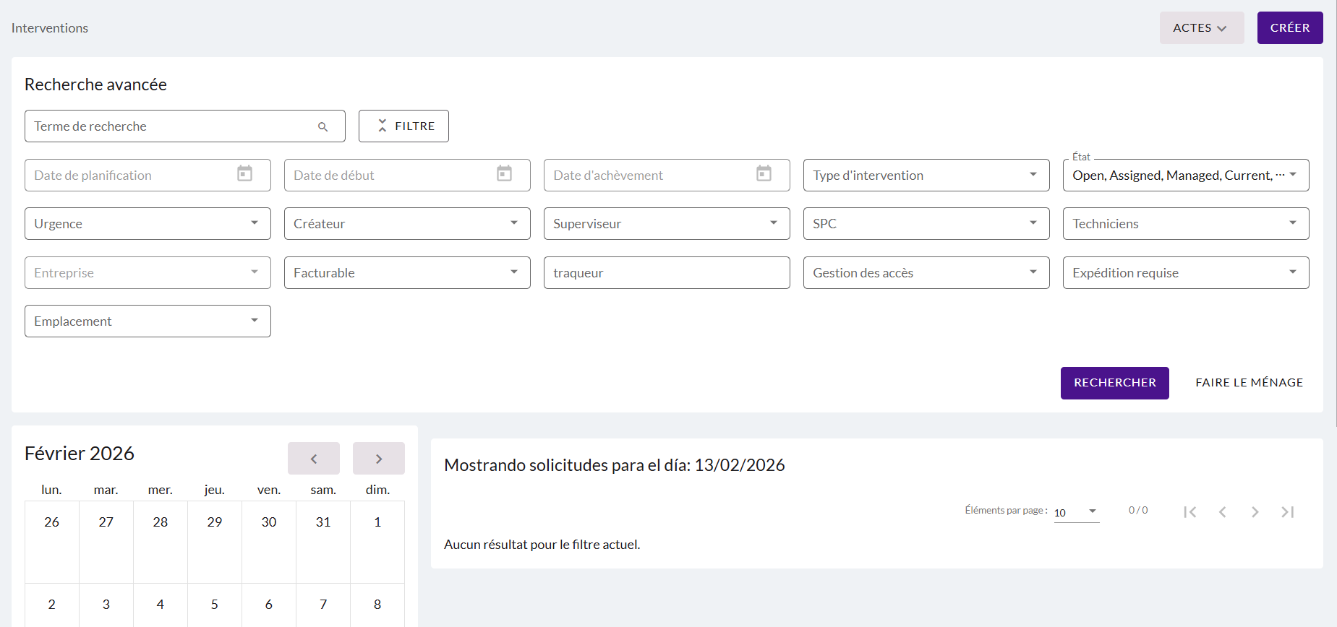Image resolution: width=1337 pixels, height=627 pixels.
Task: Change the Éléments par page selector
Action: coord(1076,512)
